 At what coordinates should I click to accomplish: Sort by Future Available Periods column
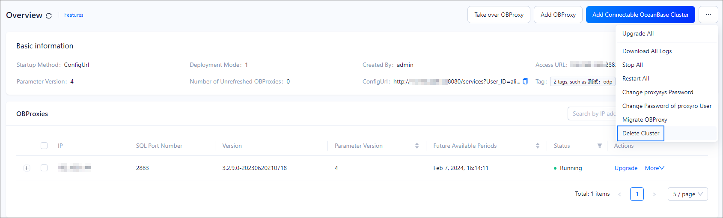coord(537,146)
